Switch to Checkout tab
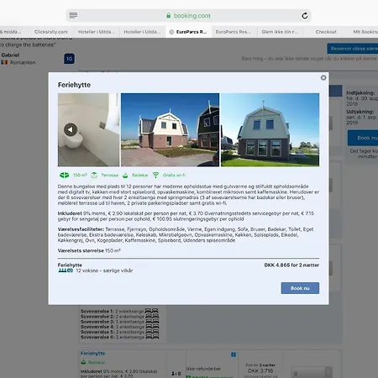The image size is (378, 378). pos(326,32)
